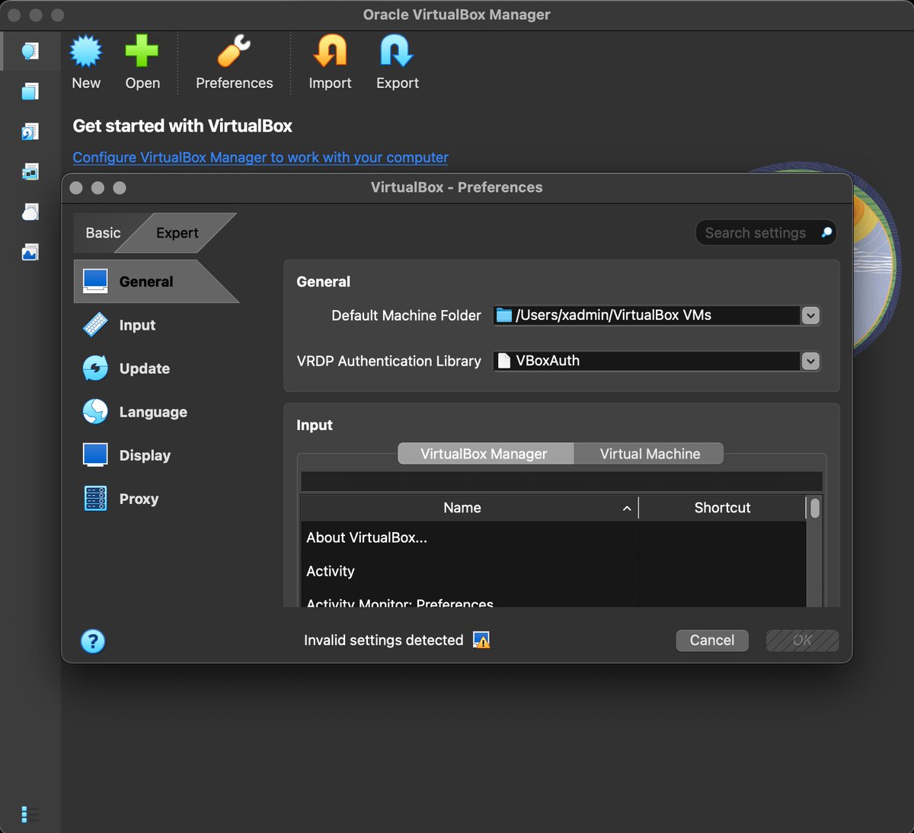Select the About VirtualBox... shortcut row

tap(554, 538)
